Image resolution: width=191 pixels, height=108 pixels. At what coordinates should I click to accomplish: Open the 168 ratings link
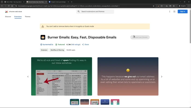pyautogui.click(x=76, y=45)
